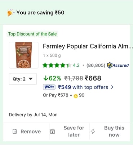The width and height of the screenshot is (133, 145).
Task: Remove item from cart
Action: (x=26, y=132)
